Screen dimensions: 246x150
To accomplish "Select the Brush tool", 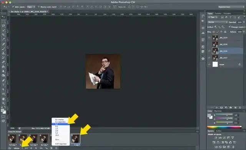I will click(x=3, y=49).
